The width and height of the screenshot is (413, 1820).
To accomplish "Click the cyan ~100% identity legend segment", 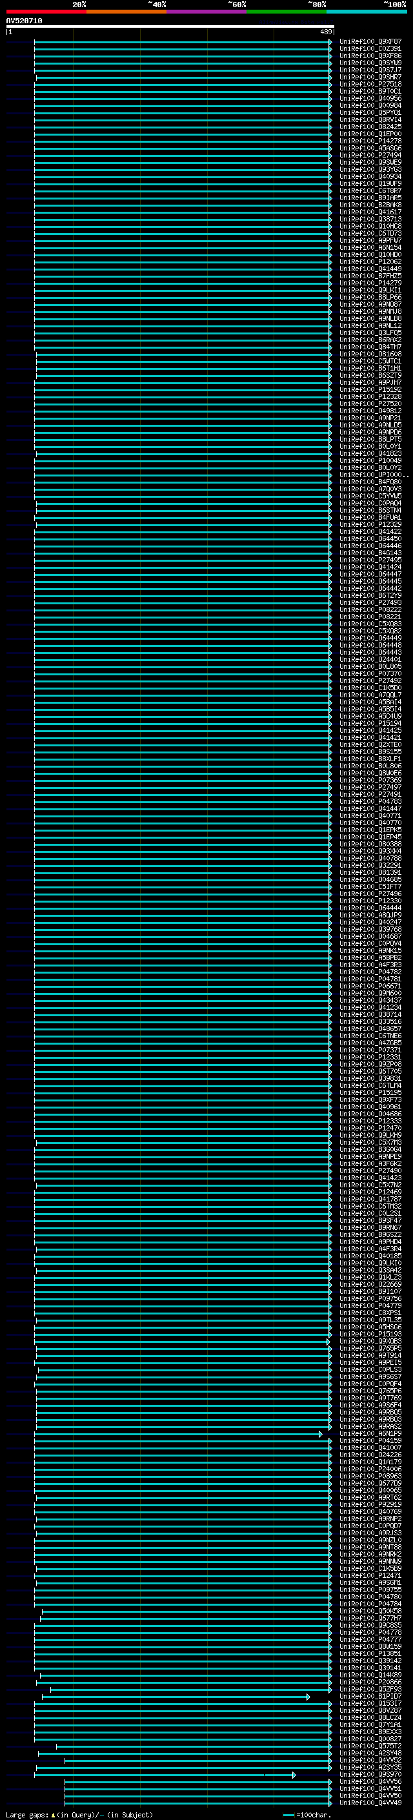I will click(367, 12).
